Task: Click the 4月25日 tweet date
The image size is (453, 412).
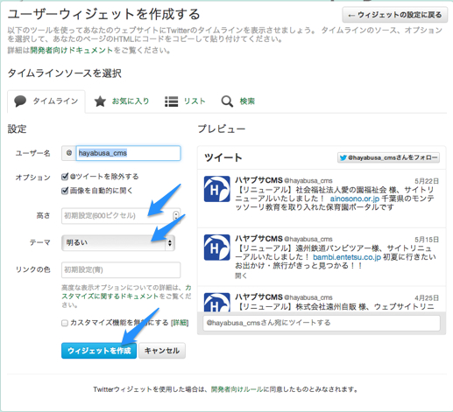Action: (427, 298)
